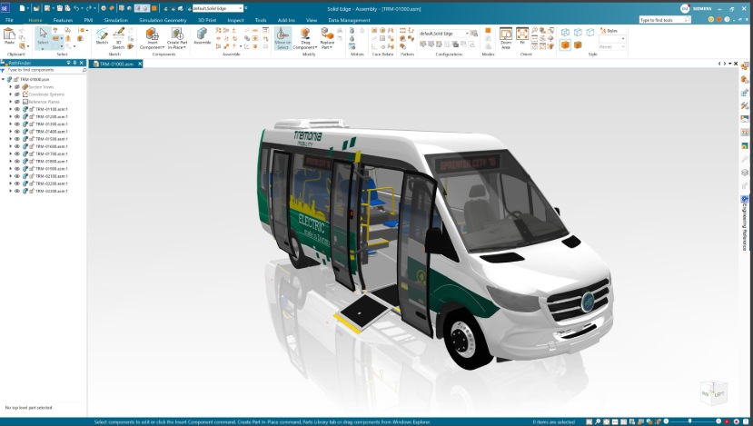Viewport: 753px width, 426px height.
Task: Click the Drag Component tool
Action: tap(305, 35)
